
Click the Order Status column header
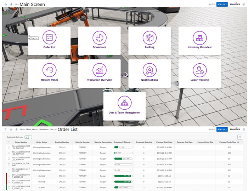point(42,142)
